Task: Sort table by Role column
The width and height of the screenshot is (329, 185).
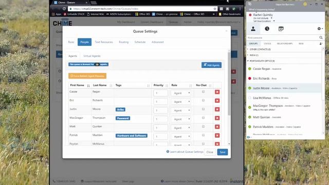Action: (x=181, y=85)
